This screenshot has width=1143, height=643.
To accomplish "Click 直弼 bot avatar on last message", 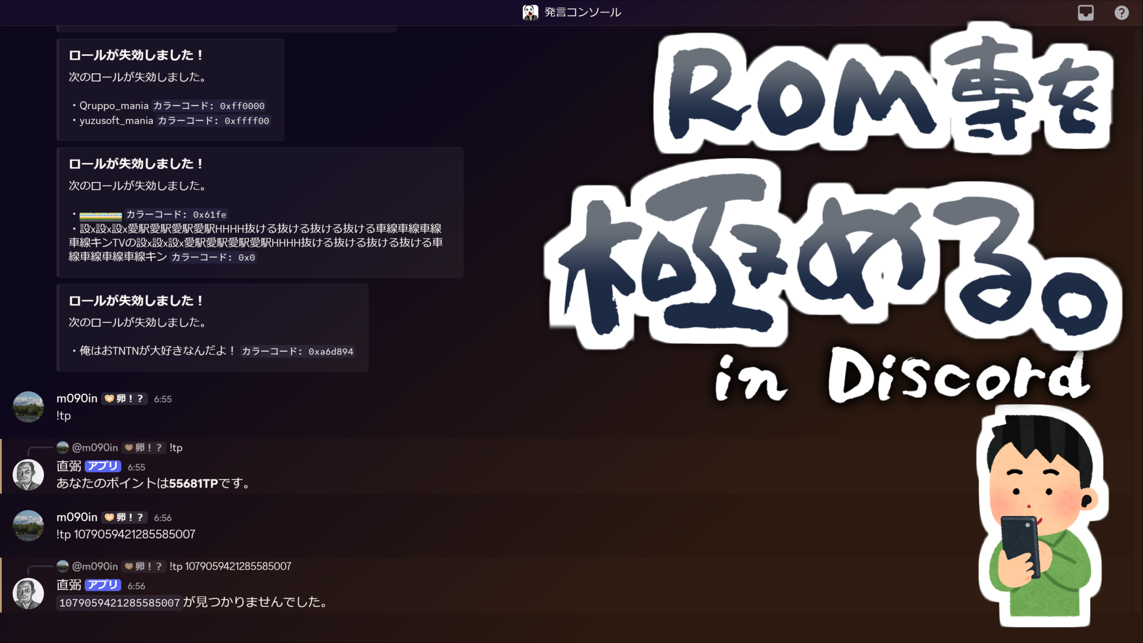I will pyautogui.click(x=28, y=593).
